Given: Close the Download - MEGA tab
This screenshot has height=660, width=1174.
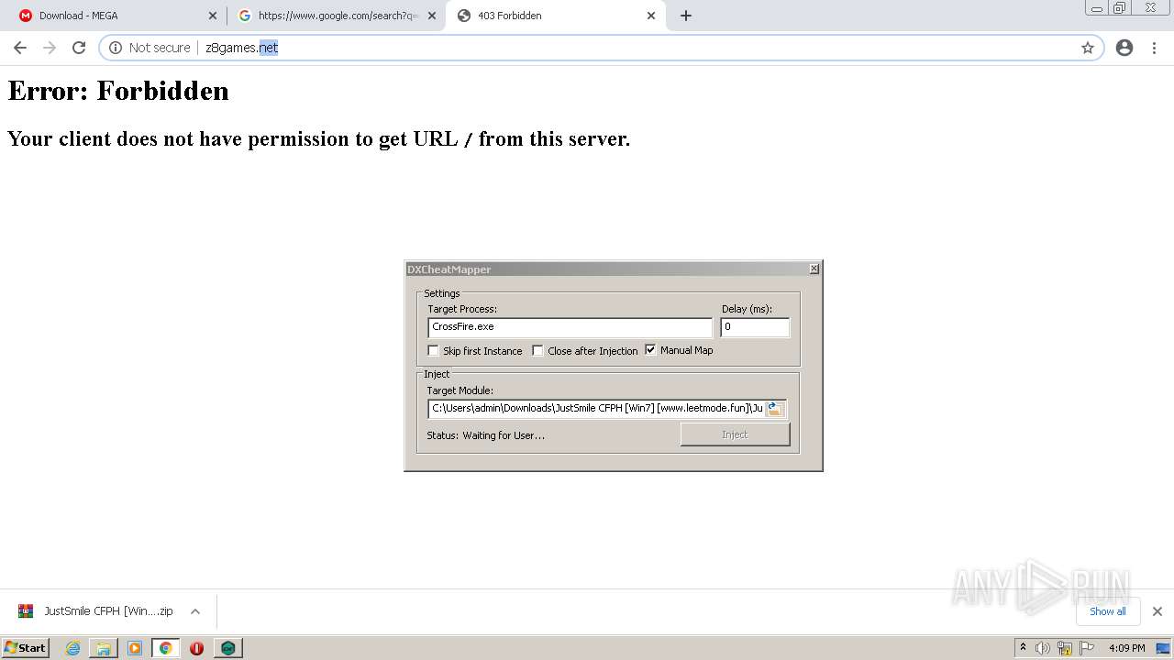Looking at the screenshot, I should (x=213, y=16).
